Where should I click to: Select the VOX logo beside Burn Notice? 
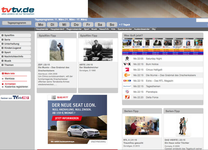[x=127, y=64]
